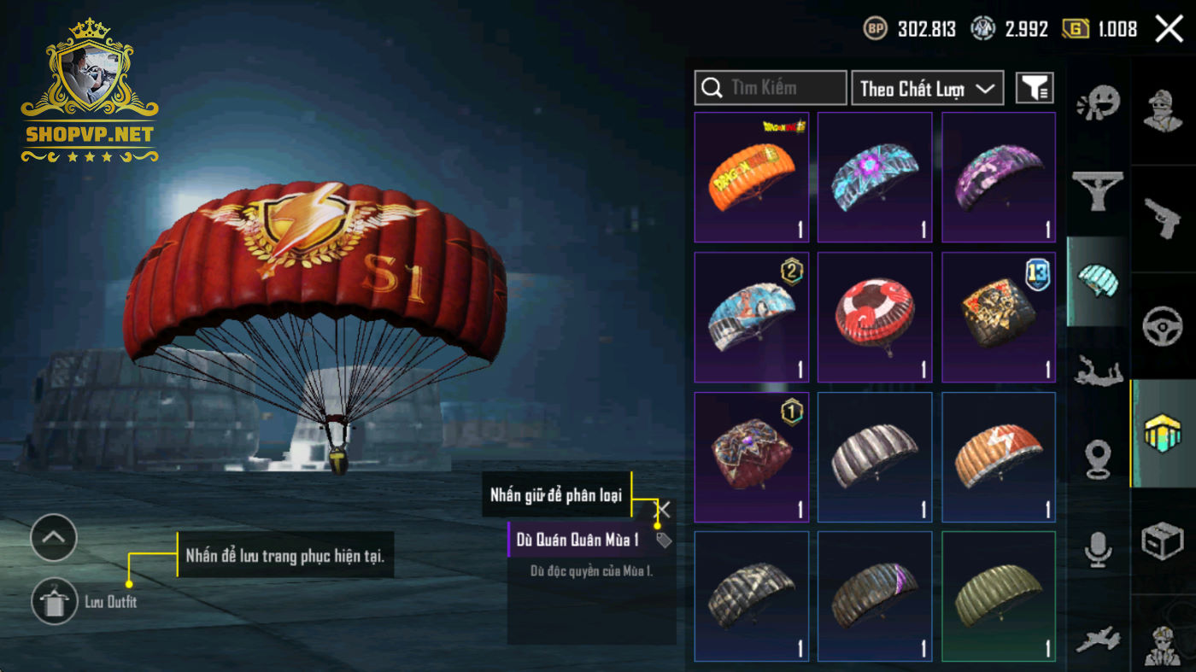This screenshot has height=672, width=1196.
Task: Select the red and white swirl parachute
Action: tap(875, 317)
